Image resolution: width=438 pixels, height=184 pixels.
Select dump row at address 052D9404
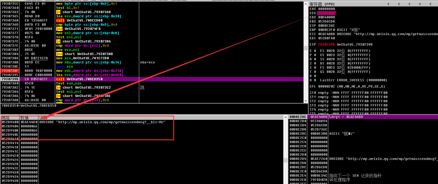click(x=142, y=126)
